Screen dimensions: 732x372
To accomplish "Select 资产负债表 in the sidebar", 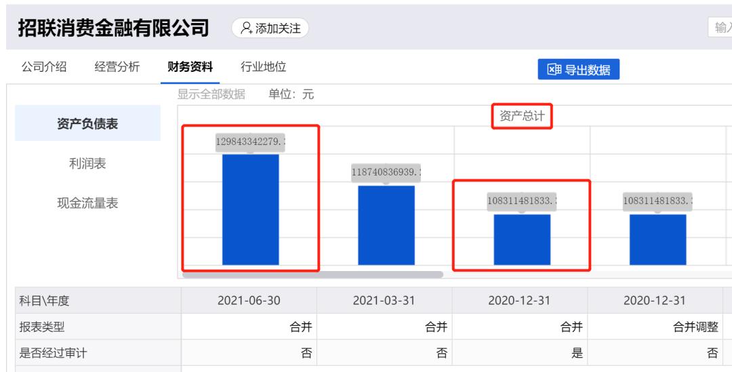I will click(x=87, y=123).
